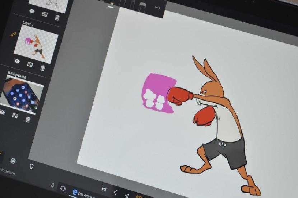
Task: Open settings with the gear icon
Action: click(13, 161)
